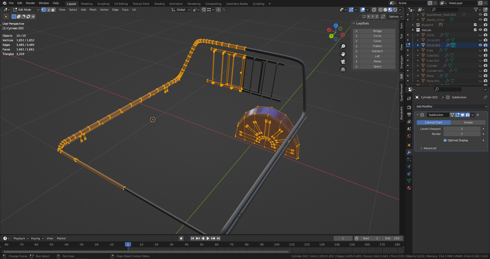Run the LoopTools Gstretch operator
The image size is (490, 259).
click(377, 51)
